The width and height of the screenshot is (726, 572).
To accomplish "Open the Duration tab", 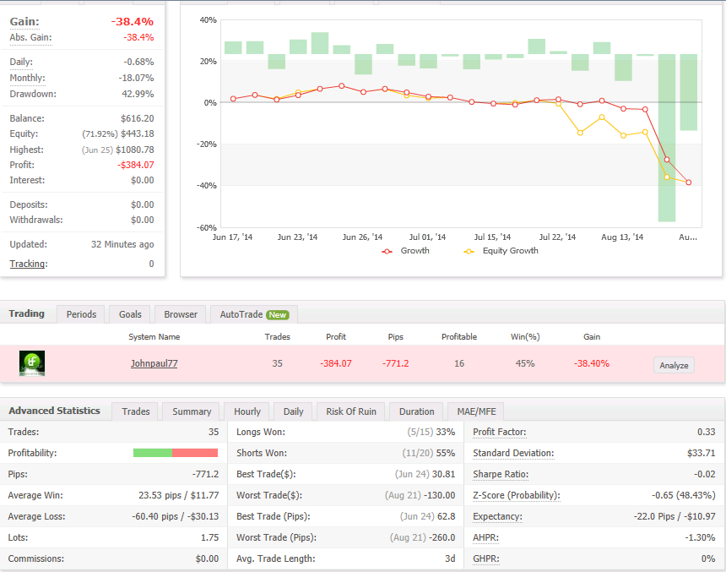I will pos(416,411).
